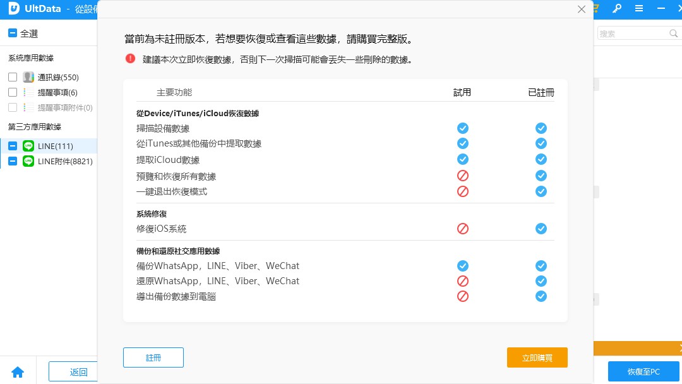682x384 pixels.
Task: Click 試用 prohibited icon for 修復iOS系統
Action: (x=463, y=229)
